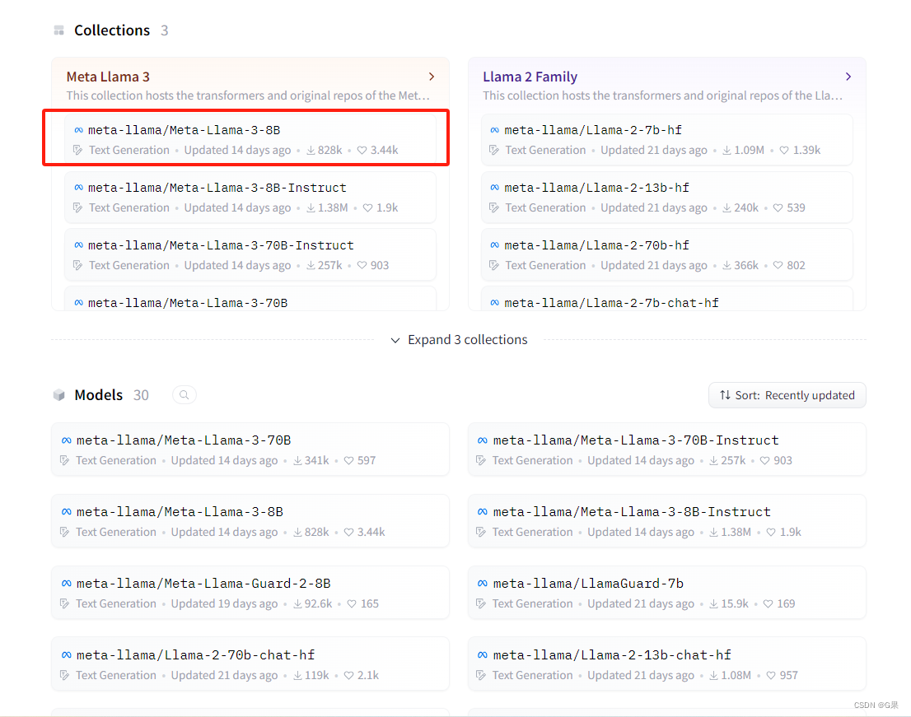This screenshot has width=911, height=717.
Task: Open Llama-2-7b-chat-hf in the Llama 2 Family collection
Action: 667,299
